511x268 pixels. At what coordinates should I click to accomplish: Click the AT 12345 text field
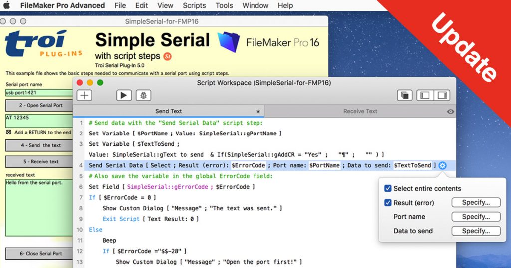[x=39, y=121]
